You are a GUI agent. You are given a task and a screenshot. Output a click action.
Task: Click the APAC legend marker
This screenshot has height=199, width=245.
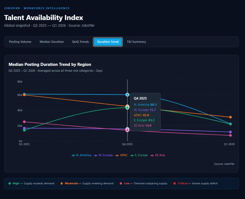point(117,155)
